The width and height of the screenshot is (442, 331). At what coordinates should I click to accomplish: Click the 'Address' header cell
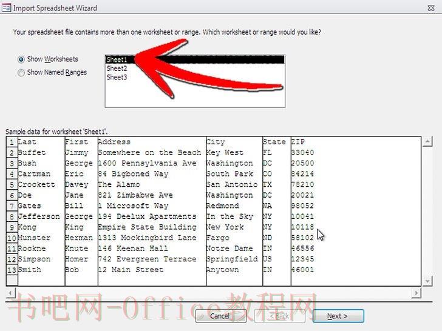(152, 142)
